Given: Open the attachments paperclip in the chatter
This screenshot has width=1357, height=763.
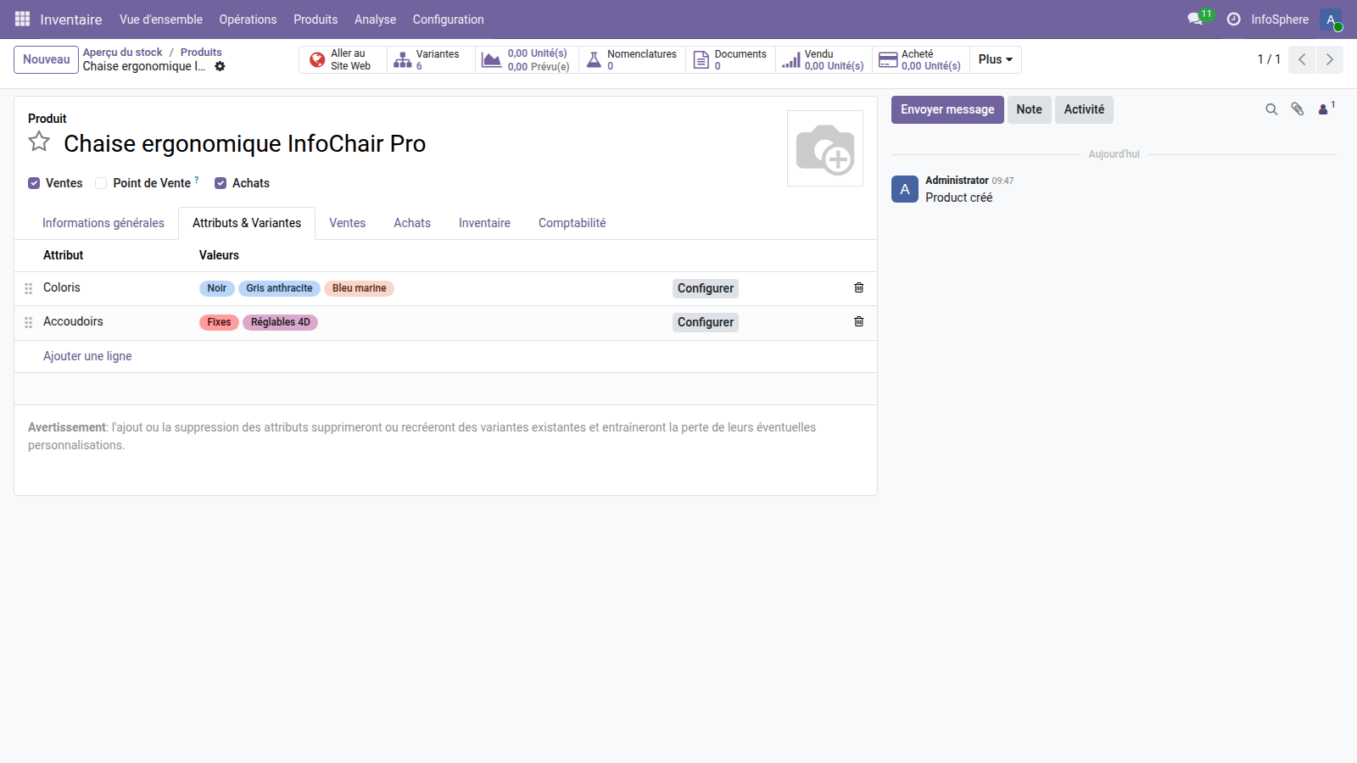Looking at the screenshot, I should pos(1298,109).
